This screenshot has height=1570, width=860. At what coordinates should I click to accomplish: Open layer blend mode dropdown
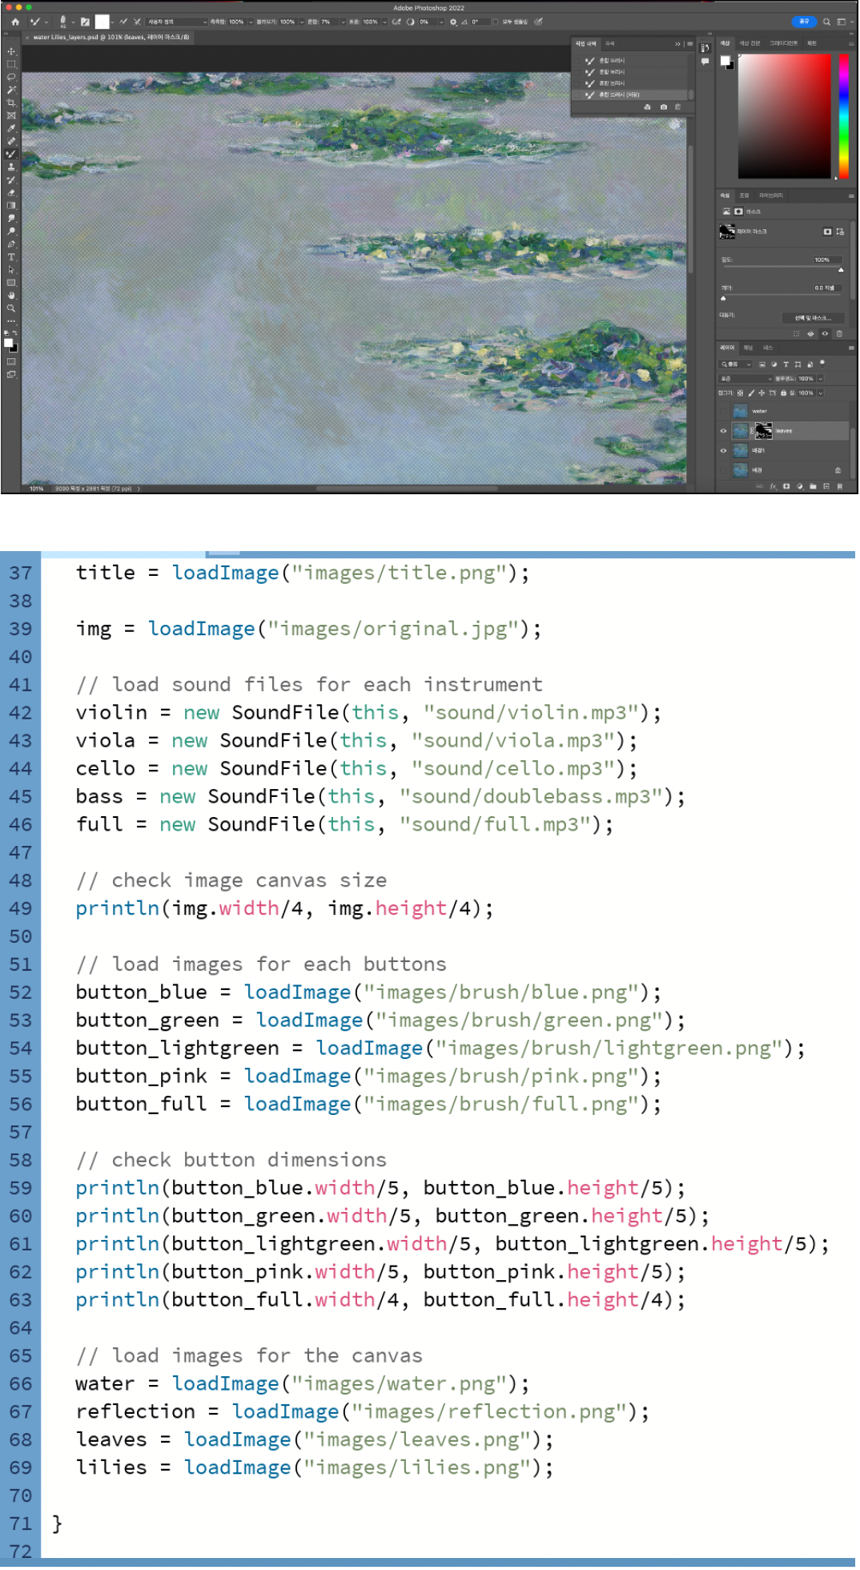[x=745, y=379]
